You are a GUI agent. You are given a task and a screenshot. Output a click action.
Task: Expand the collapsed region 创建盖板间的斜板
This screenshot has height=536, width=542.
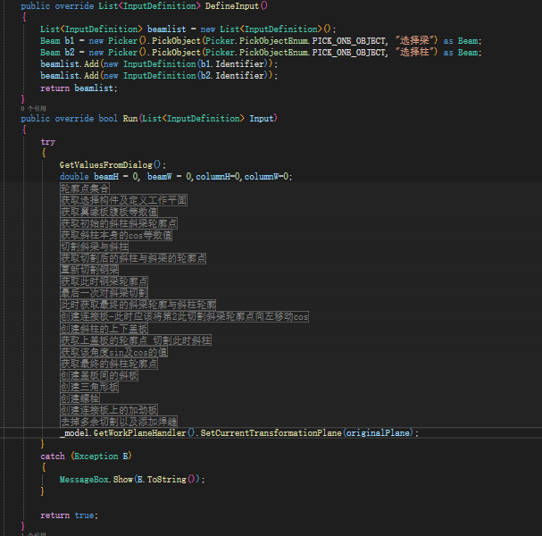coord(99,375)
